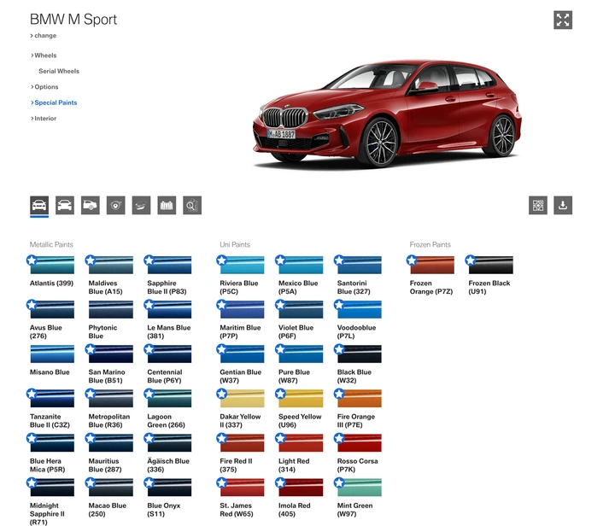Image resolution: width=615 pixels, height=526 pixels.
Task: Pick the Rosso Corsa (P7K) swatch
Action: pyautogui.click(x=360, y=443)
